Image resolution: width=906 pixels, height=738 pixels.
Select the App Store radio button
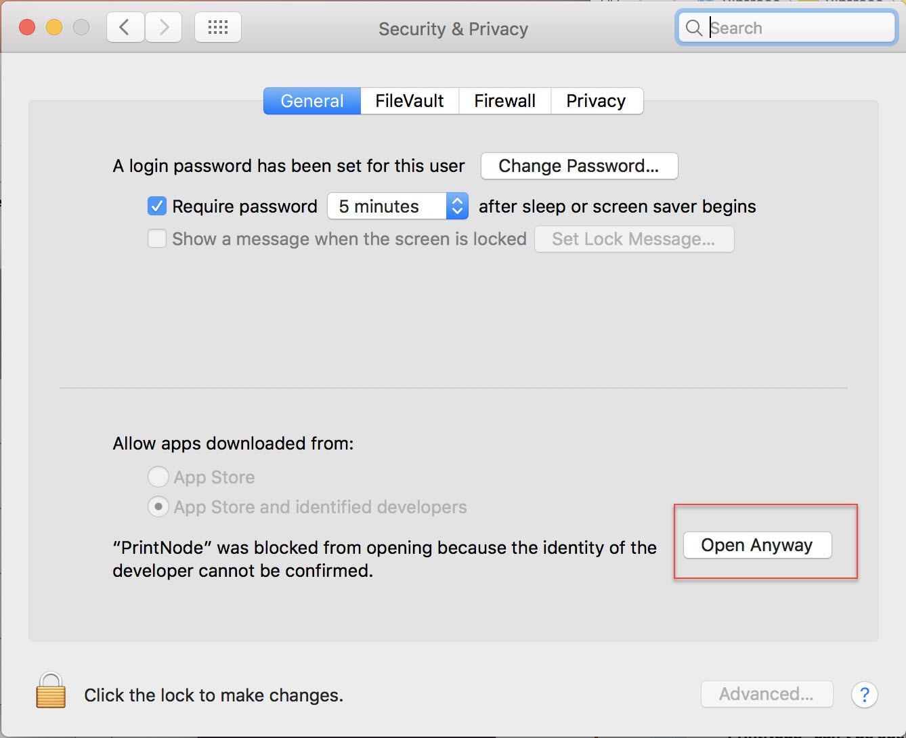tap(158, 477)
